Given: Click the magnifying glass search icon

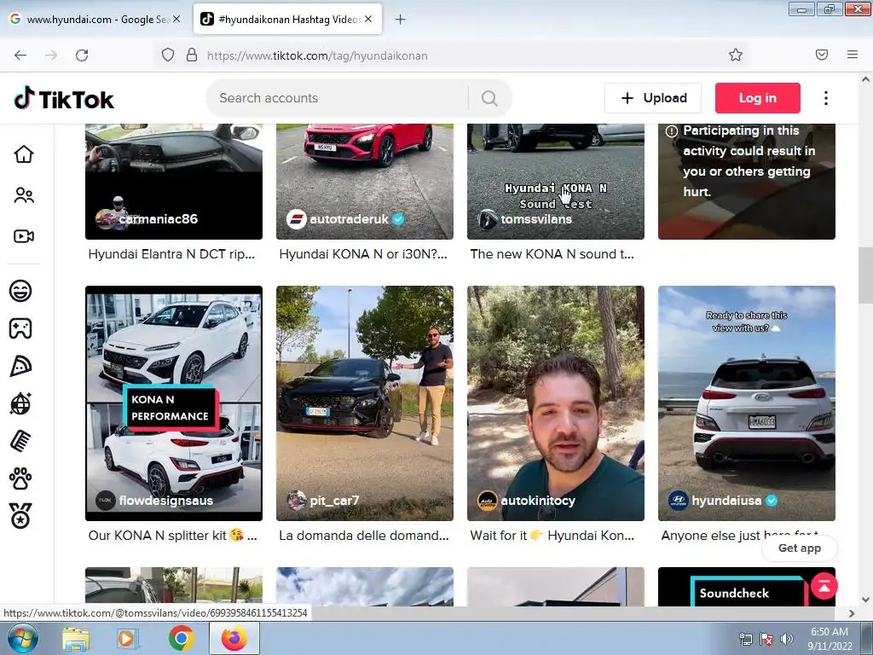Looking at the screenshot, I should 489,98.
